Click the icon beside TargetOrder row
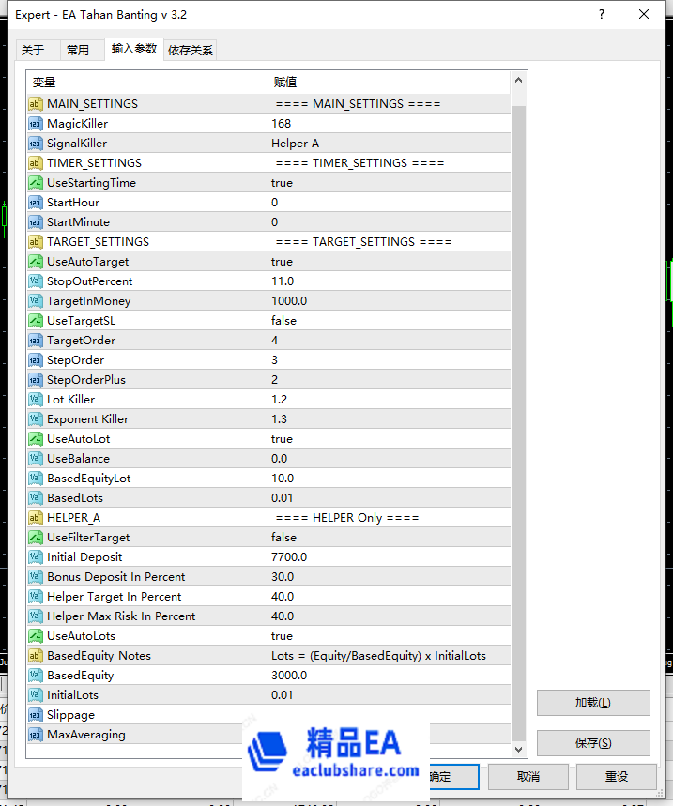The image size is (673, 806). tap(35, 341)
